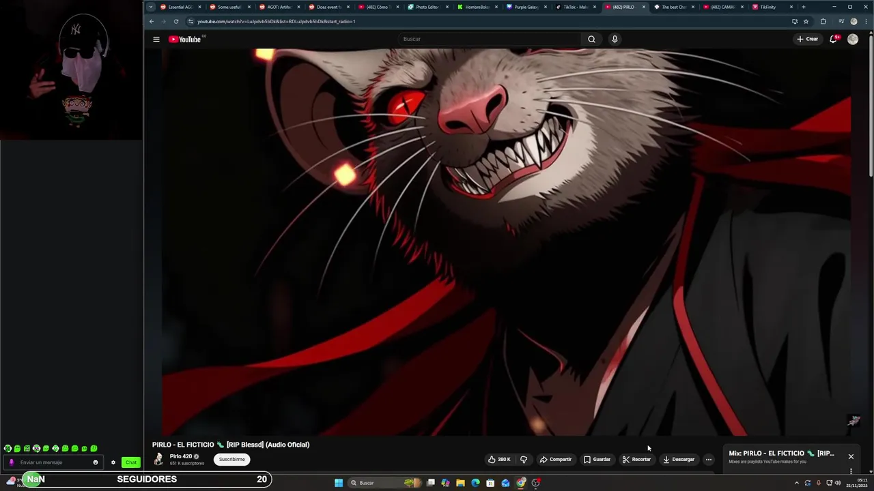Click the YouTube Buscar search field
Image resolution: width=874 pixels, height=491 pixels.
[x=489, y=39]
